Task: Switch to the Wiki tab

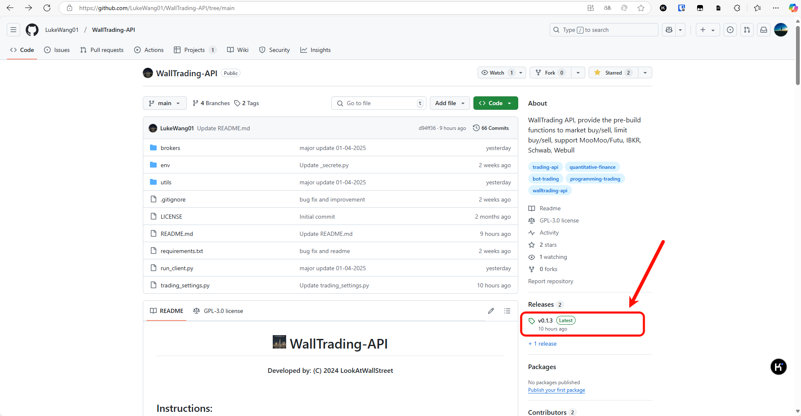Action: [238, 50]
